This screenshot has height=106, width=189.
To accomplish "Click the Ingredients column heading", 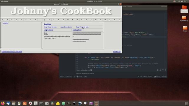I will (49, 30).
